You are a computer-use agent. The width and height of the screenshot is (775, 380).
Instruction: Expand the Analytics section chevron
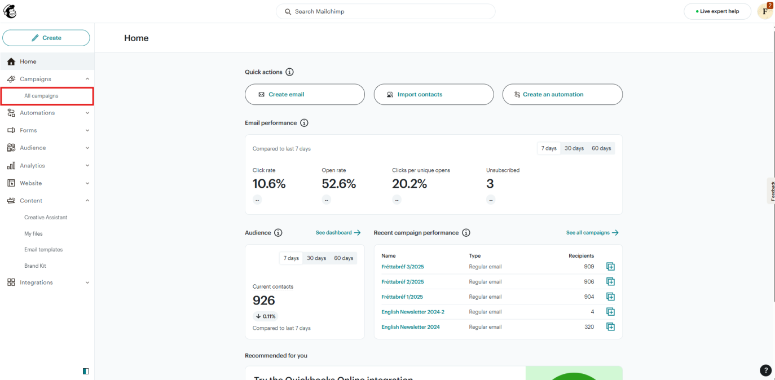click(x=87, y=166)
